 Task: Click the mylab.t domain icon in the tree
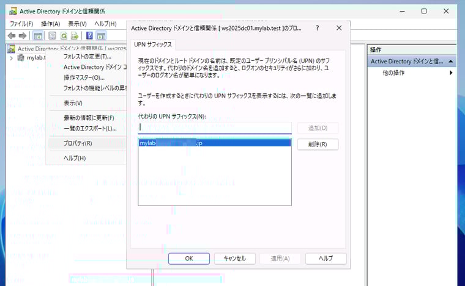(x=21, y=57)
